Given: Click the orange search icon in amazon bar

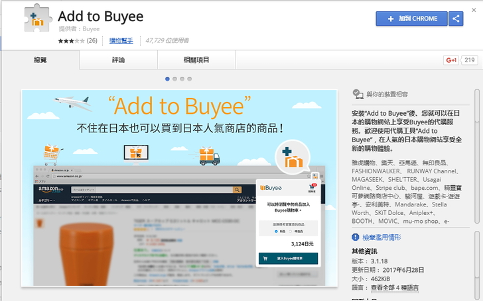Looking at the screenshot, I should 237,190.
